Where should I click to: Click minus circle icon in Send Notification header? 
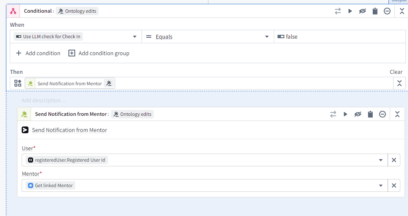(382, 114)
